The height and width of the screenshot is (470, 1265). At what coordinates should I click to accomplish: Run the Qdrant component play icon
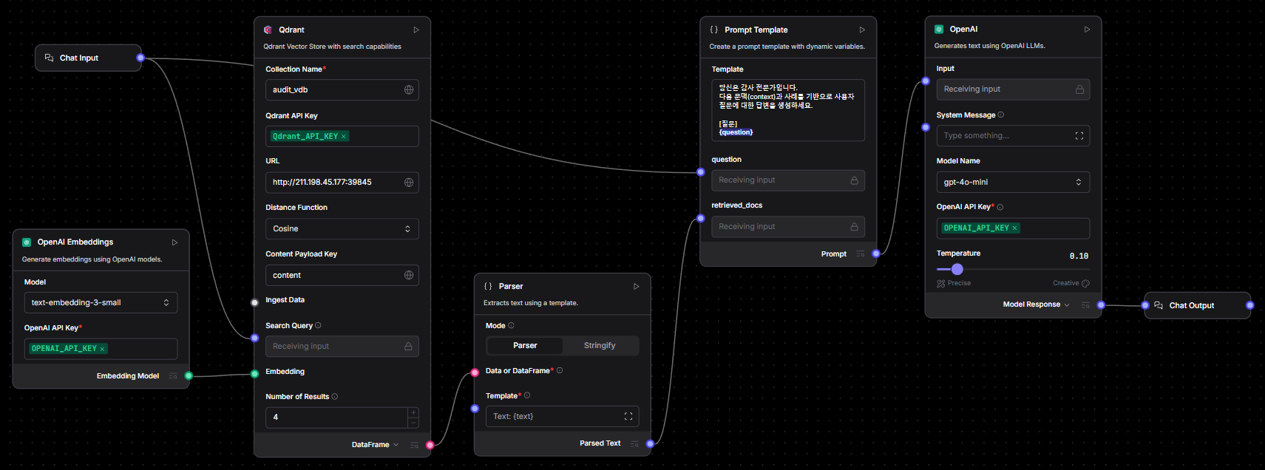416,30
